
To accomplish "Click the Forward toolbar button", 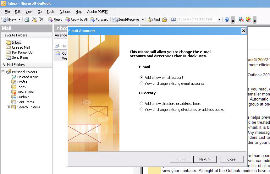I will tap(99, 19).
